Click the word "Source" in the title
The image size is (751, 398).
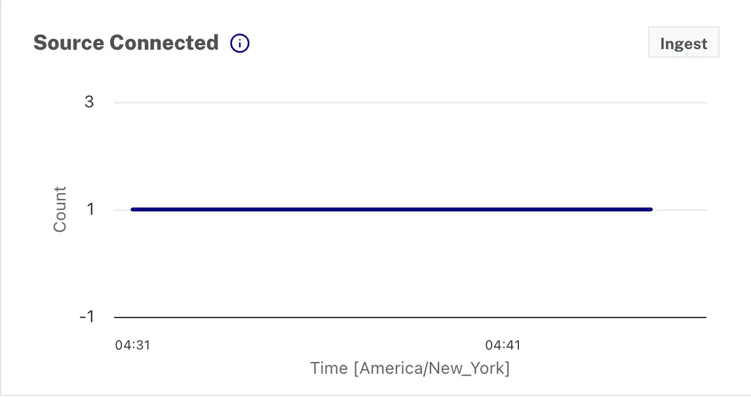pyautogui.click(x=69, y=43)
